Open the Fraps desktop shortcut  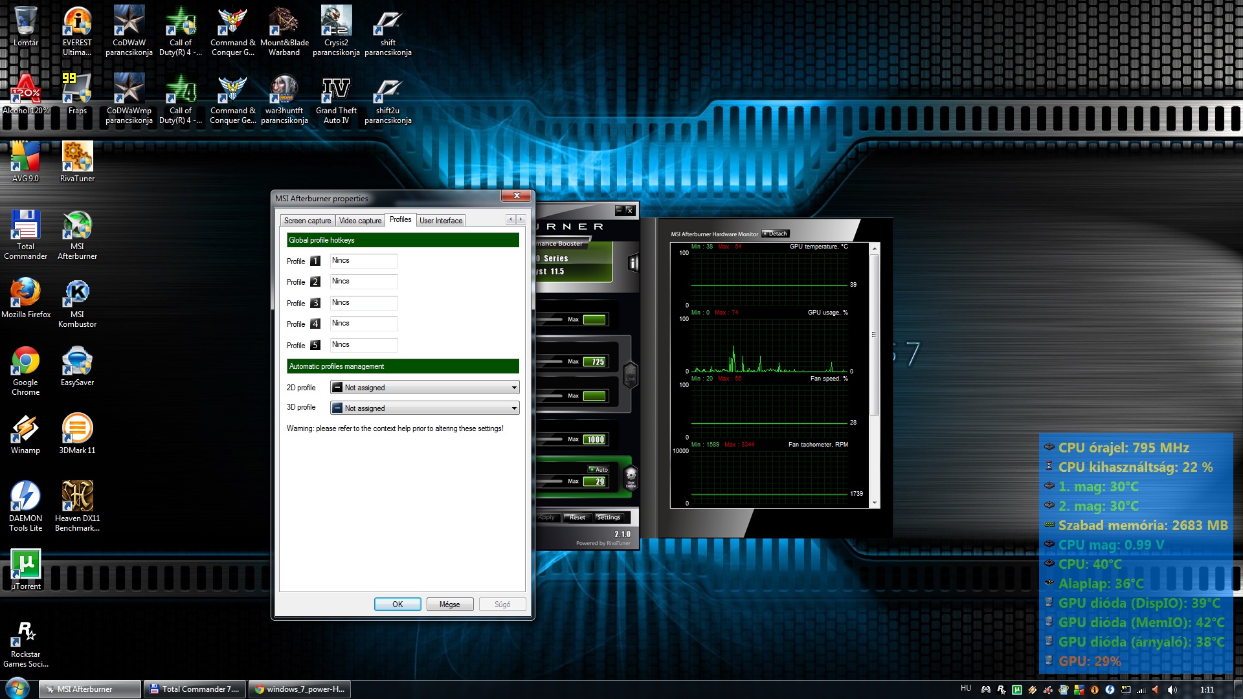point(77,94)
